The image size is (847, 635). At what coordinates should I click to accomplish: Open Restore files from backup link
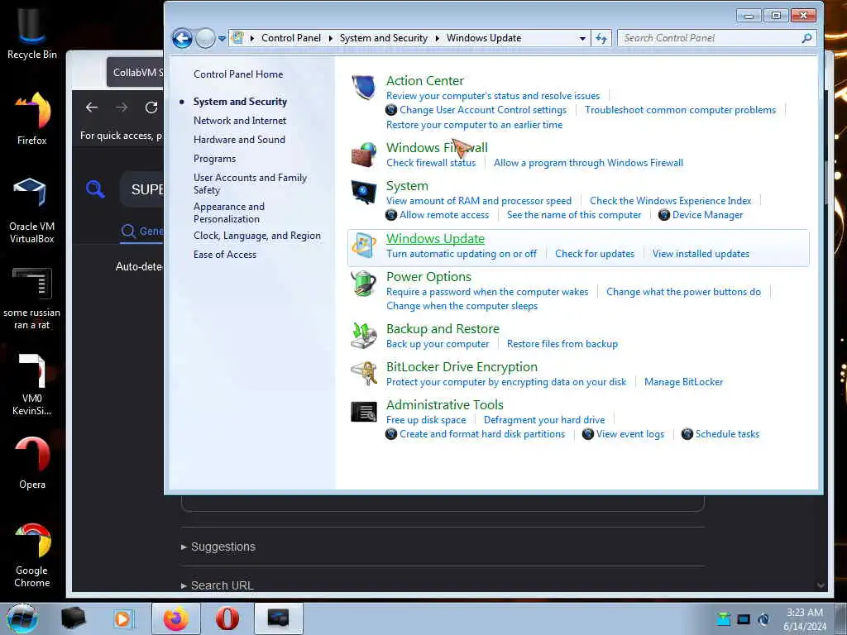pyautogui.click(x=562, y=343)
